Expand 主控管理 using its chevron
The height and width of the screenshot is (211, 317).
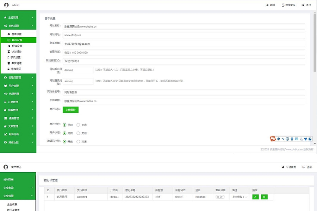click(x=32, y=18)
